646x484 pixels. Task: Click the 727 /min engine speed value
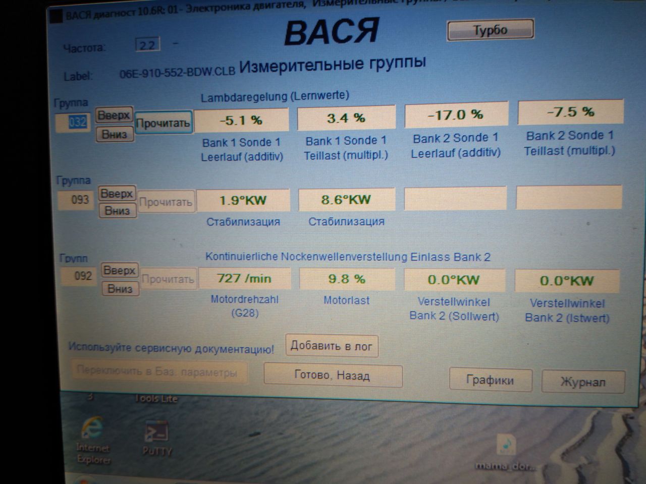244,278
